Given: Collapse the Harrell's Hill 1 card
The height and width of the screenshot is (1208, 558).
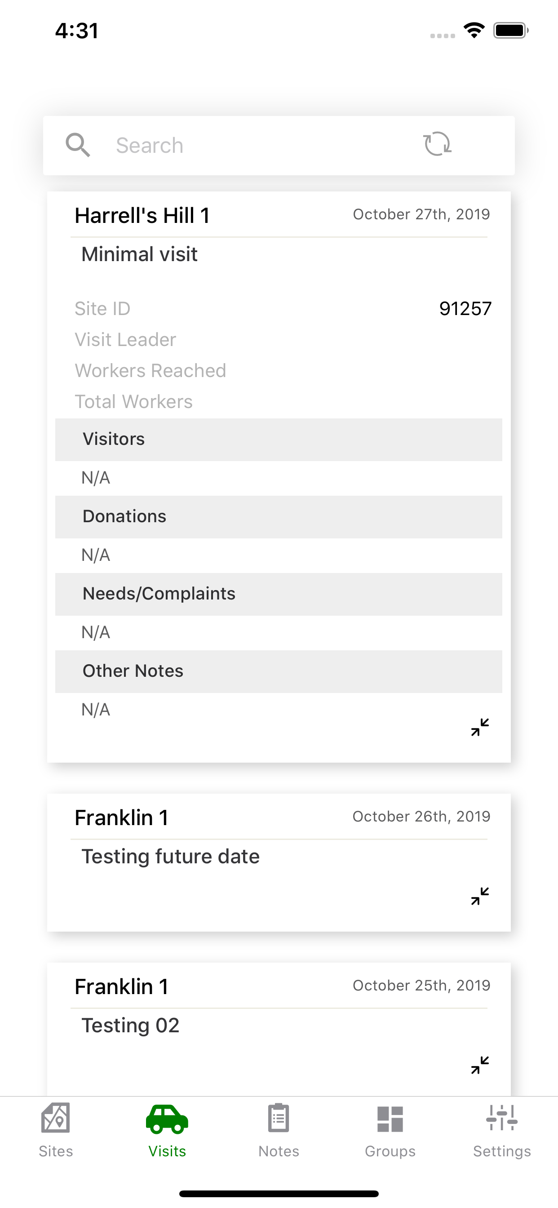Looking at the screenshot, I should coord(480,727).
